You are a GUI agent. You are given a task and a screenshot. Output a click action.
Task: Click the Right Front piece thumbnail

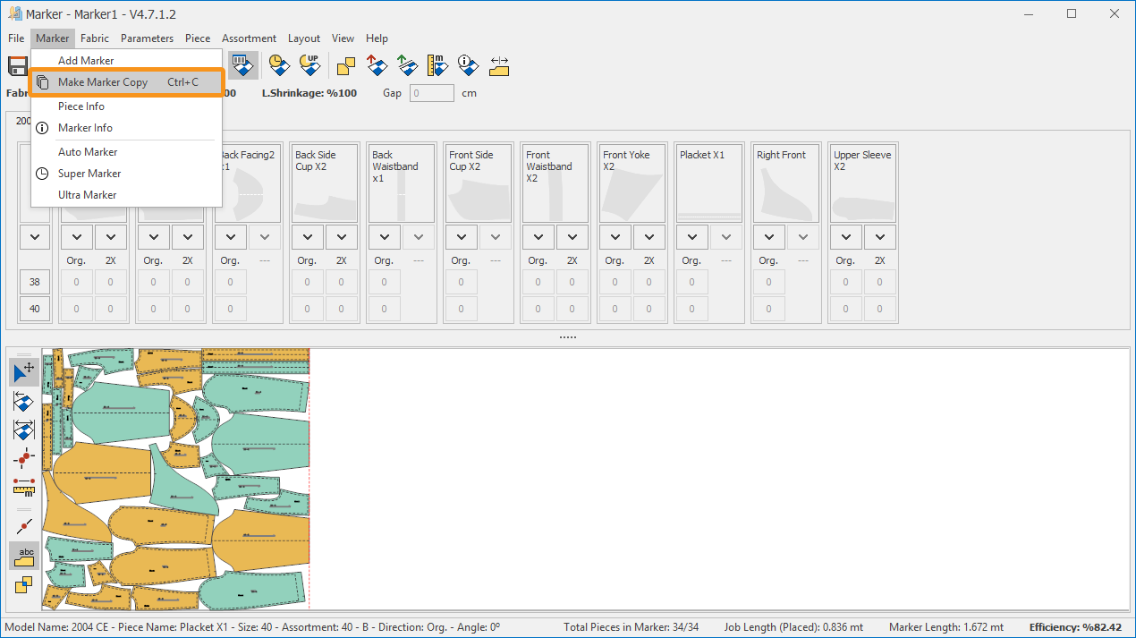coord(785,183)
